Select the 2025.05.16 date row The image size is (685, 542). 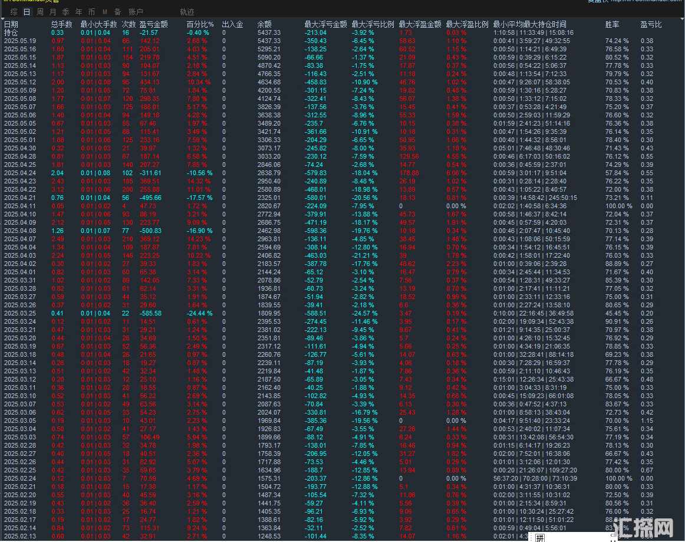pyautogui.click(x=20, y=50)
